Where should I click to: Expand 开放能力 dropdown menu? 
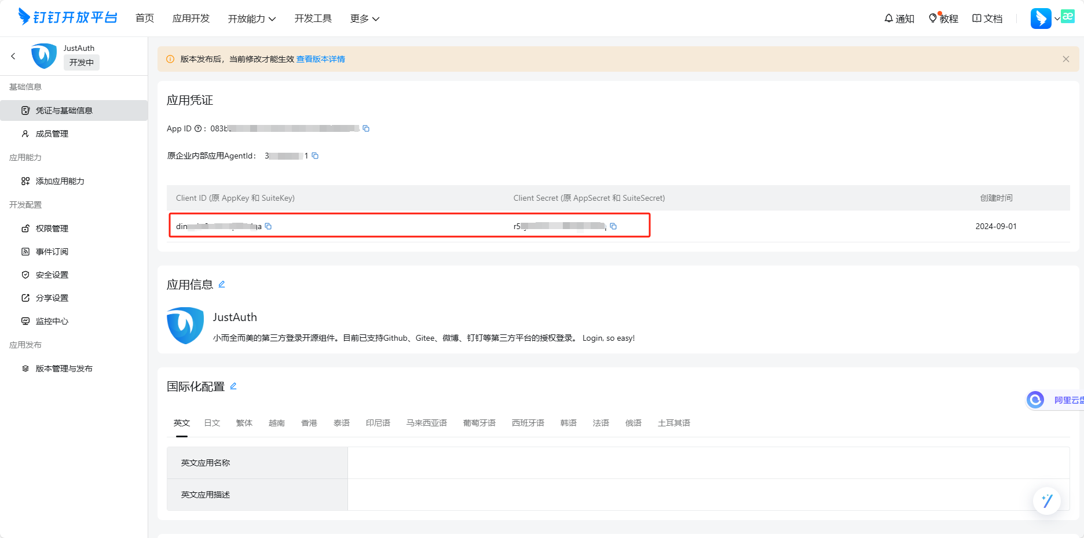point(252,19)
